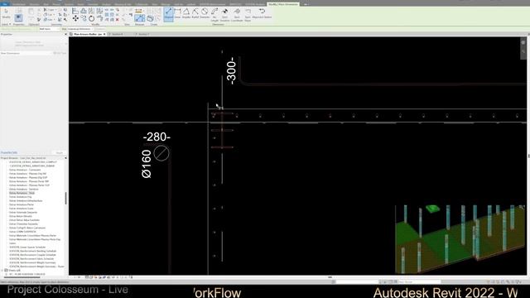Open the Alignment Station tool
Screen dimensions: 530x298
click(262, 13)
